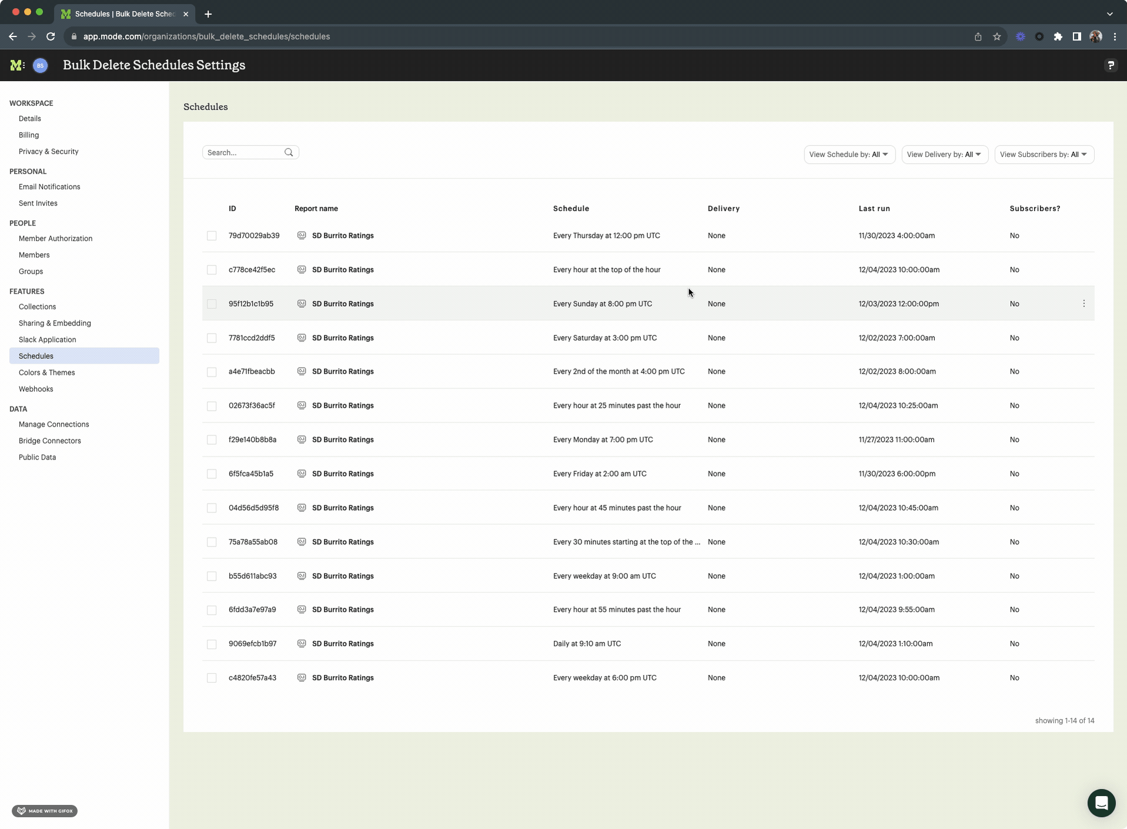Click the report icon for row 6f5fca45b1a5
1127x829 pixels.
pos(302,474)
